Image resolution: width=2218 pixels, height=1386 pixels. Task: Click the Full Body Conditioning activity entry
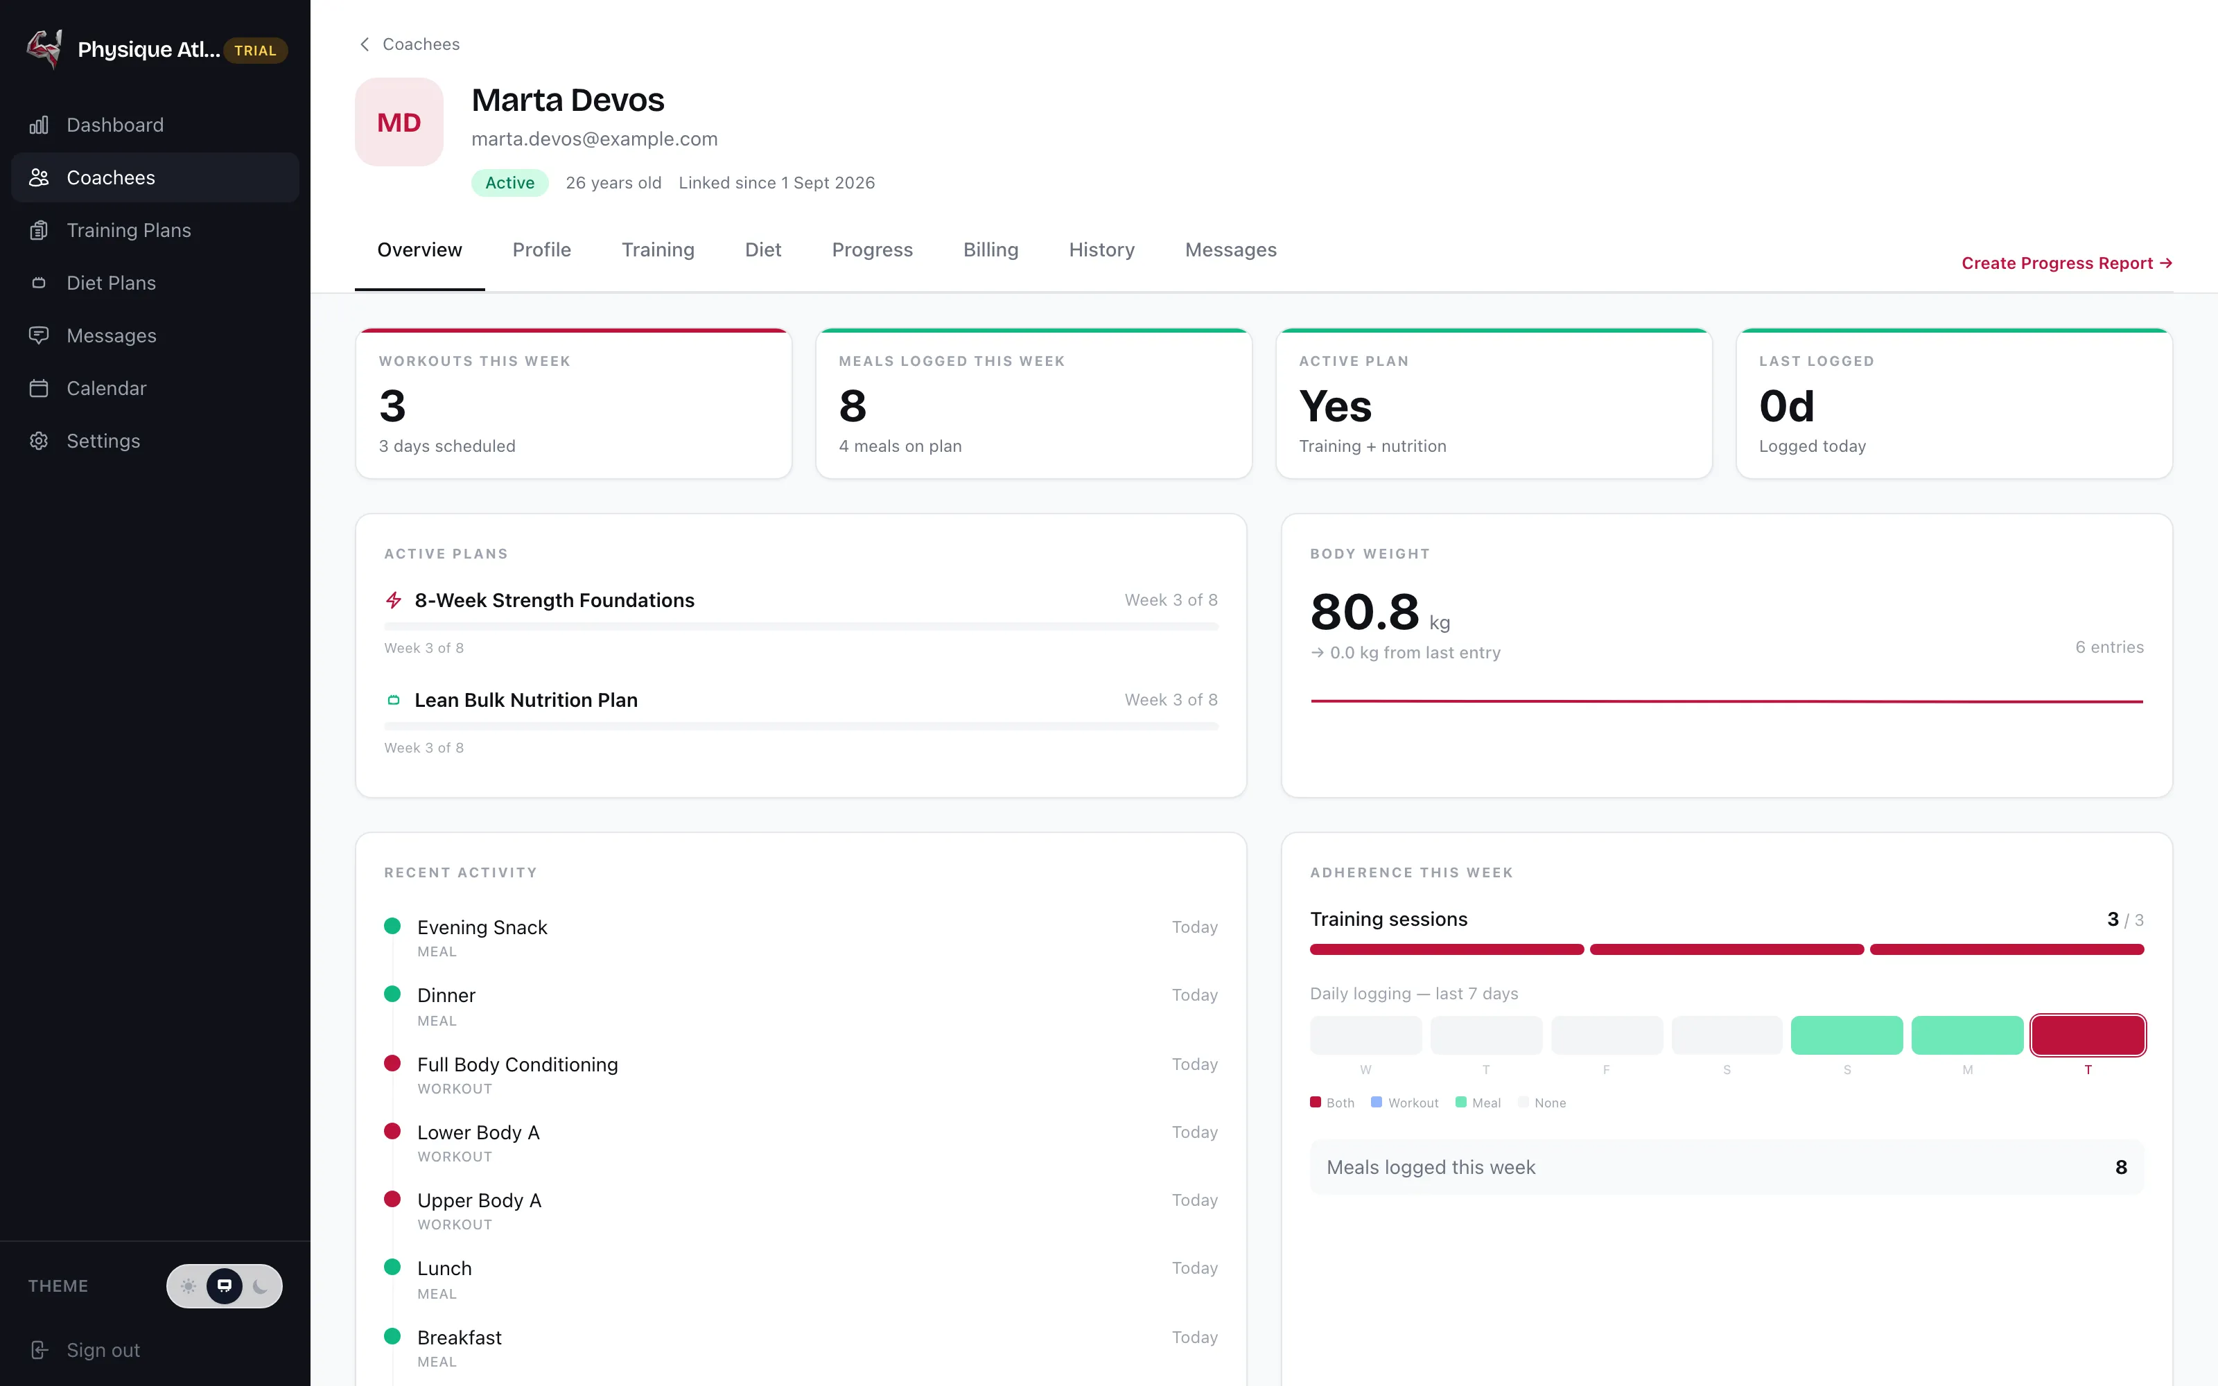[801, 1076]
